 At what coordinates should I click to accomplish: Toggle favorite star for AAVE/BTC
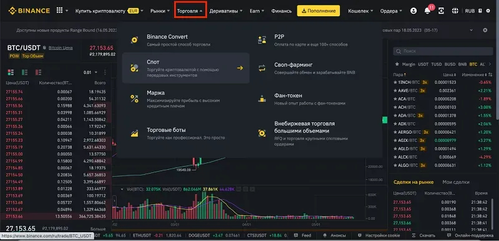pyautogui.click(x=395, y=91)
